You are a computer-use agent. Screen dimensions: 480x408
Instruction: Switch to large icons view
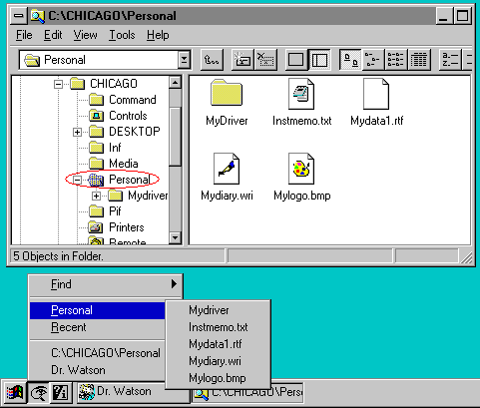pos(350,60)
